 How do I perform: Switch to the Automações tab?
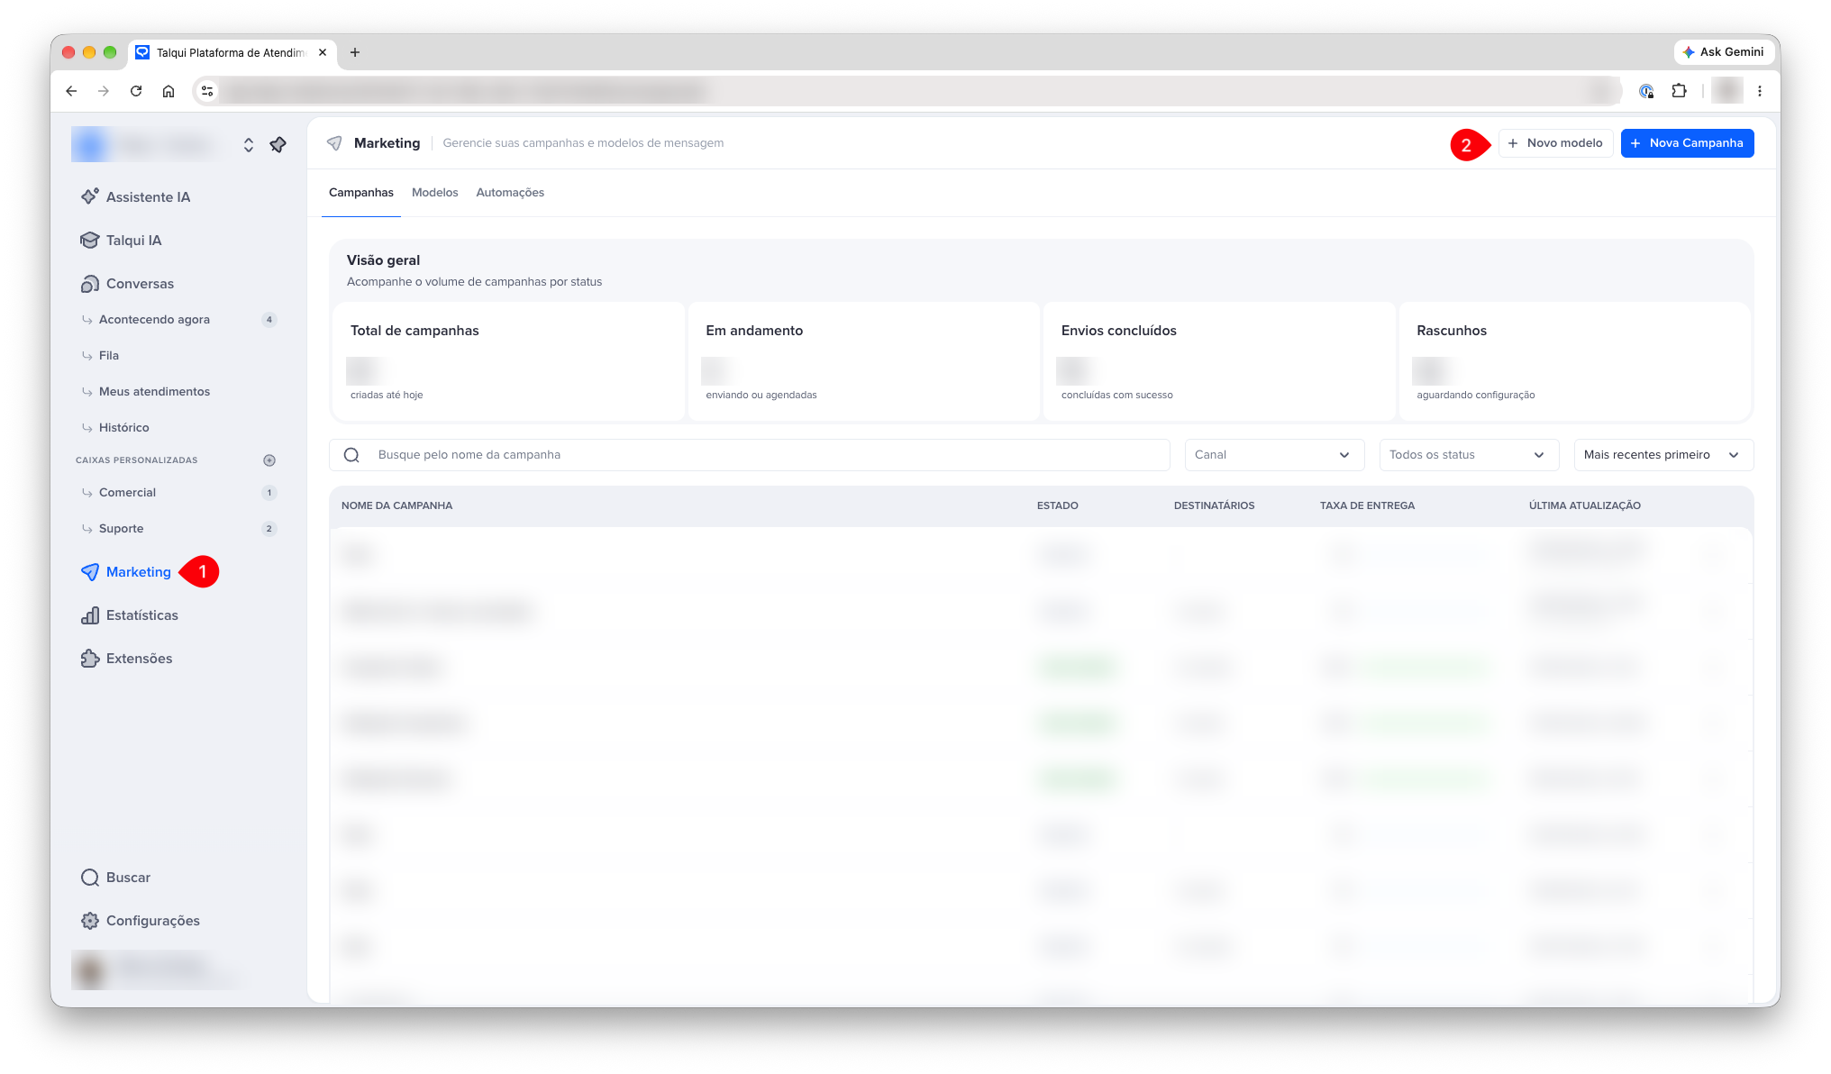tap(510, 193)
